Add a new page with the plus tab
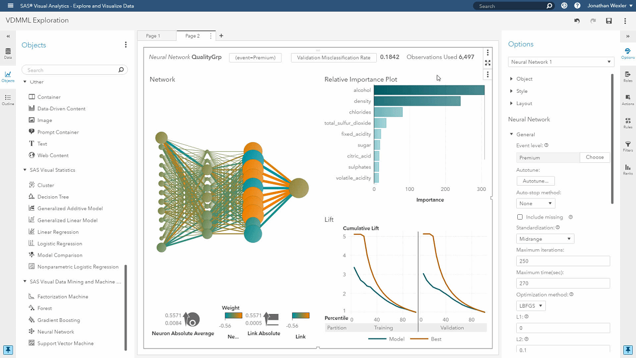Image resolution: width=636 pixels, height=358 pixels. tap(221, 36)
